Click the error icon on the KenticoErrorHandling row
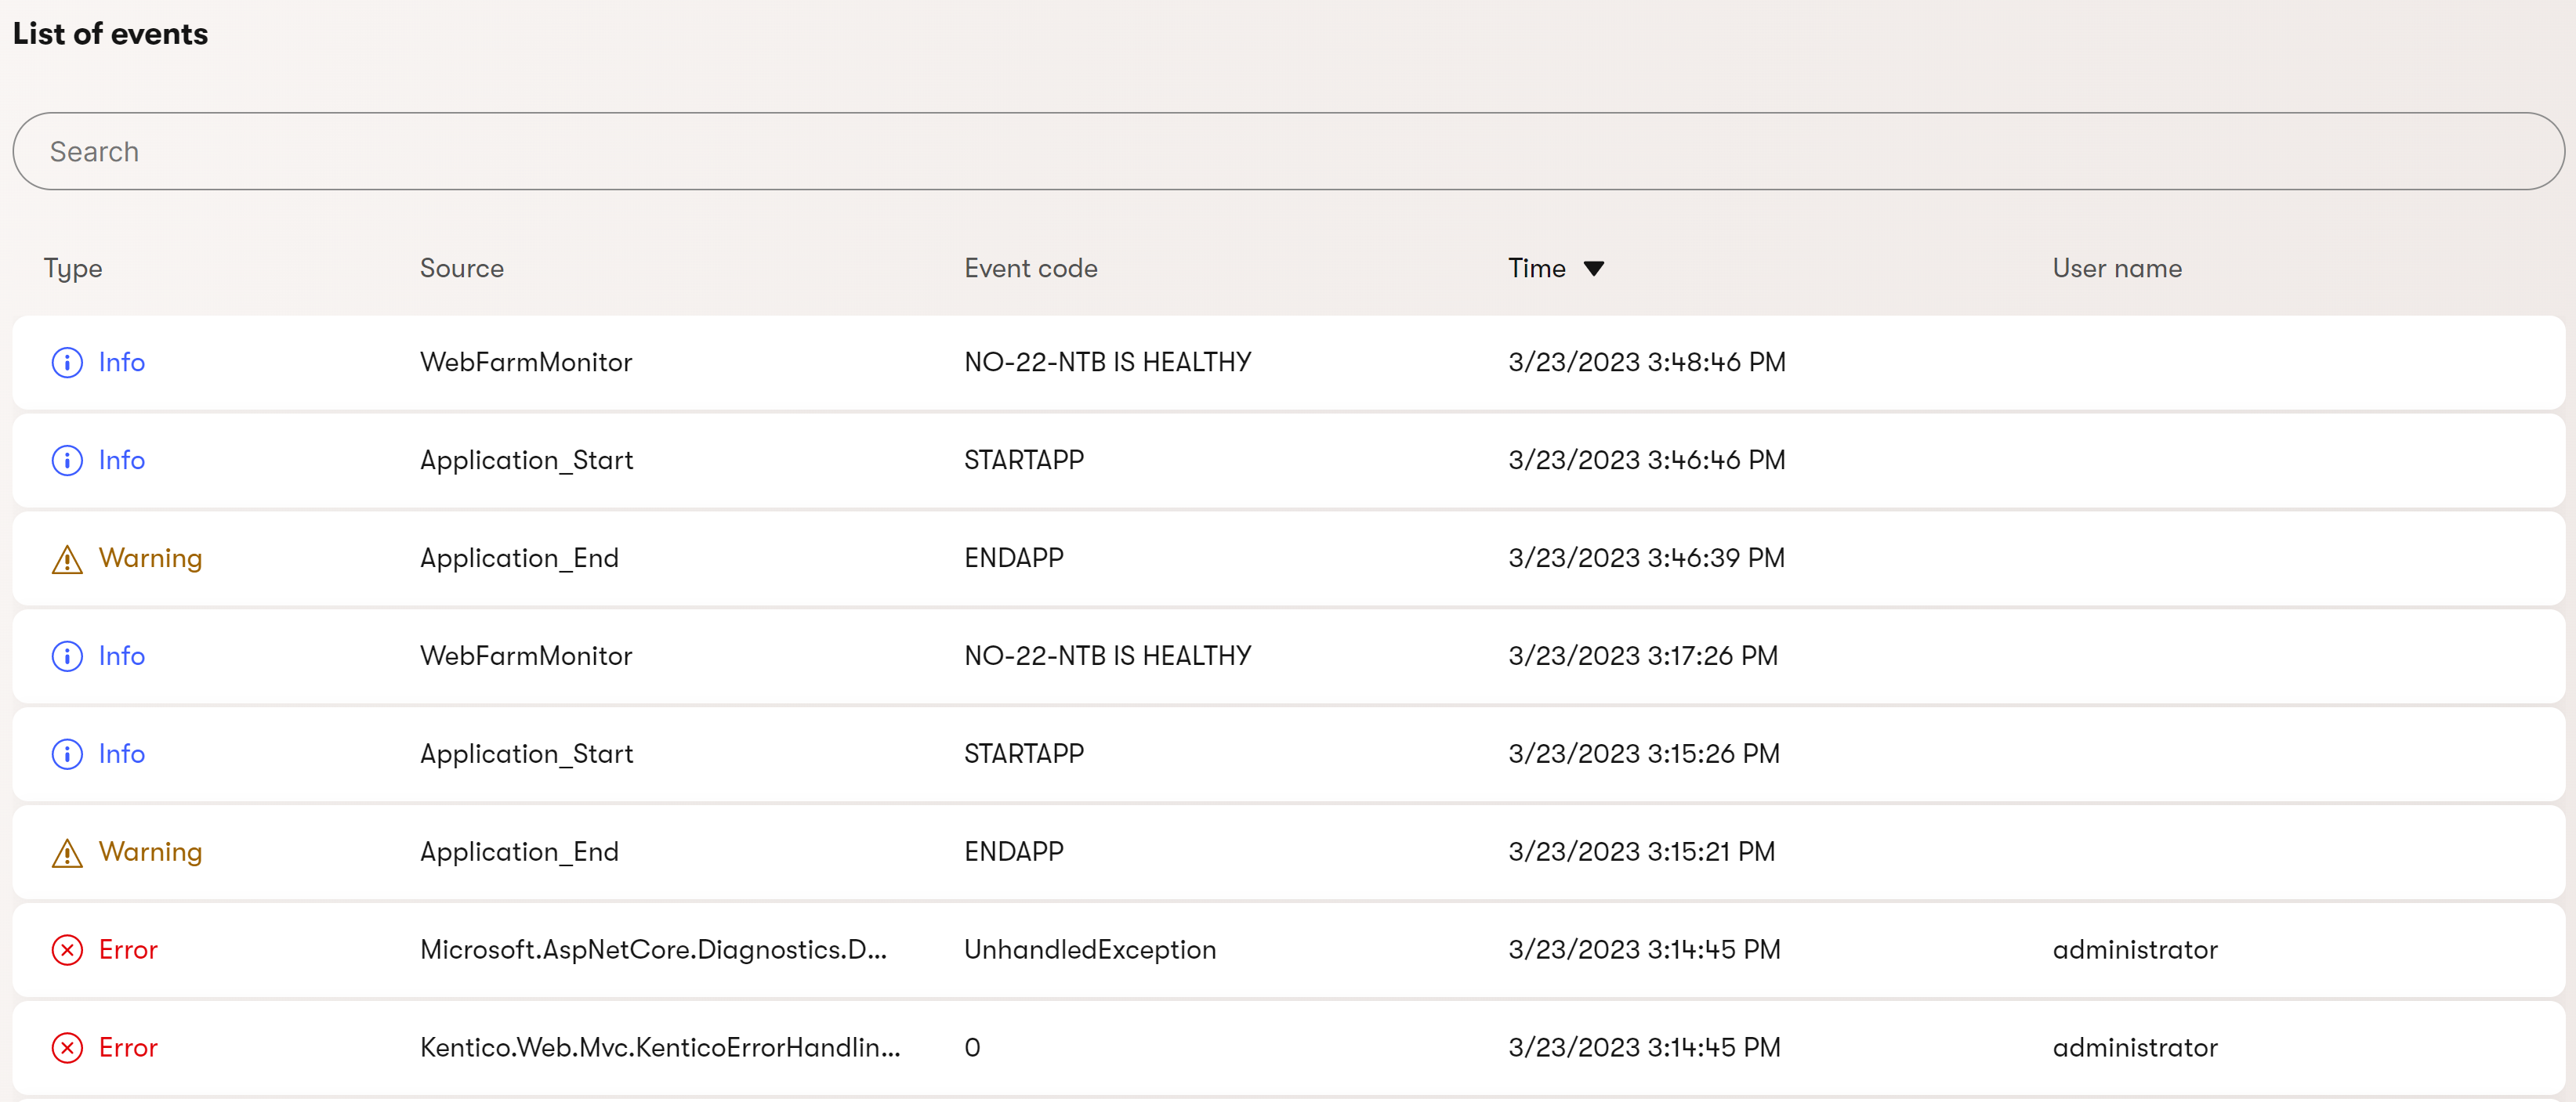 pos(67,1047)
